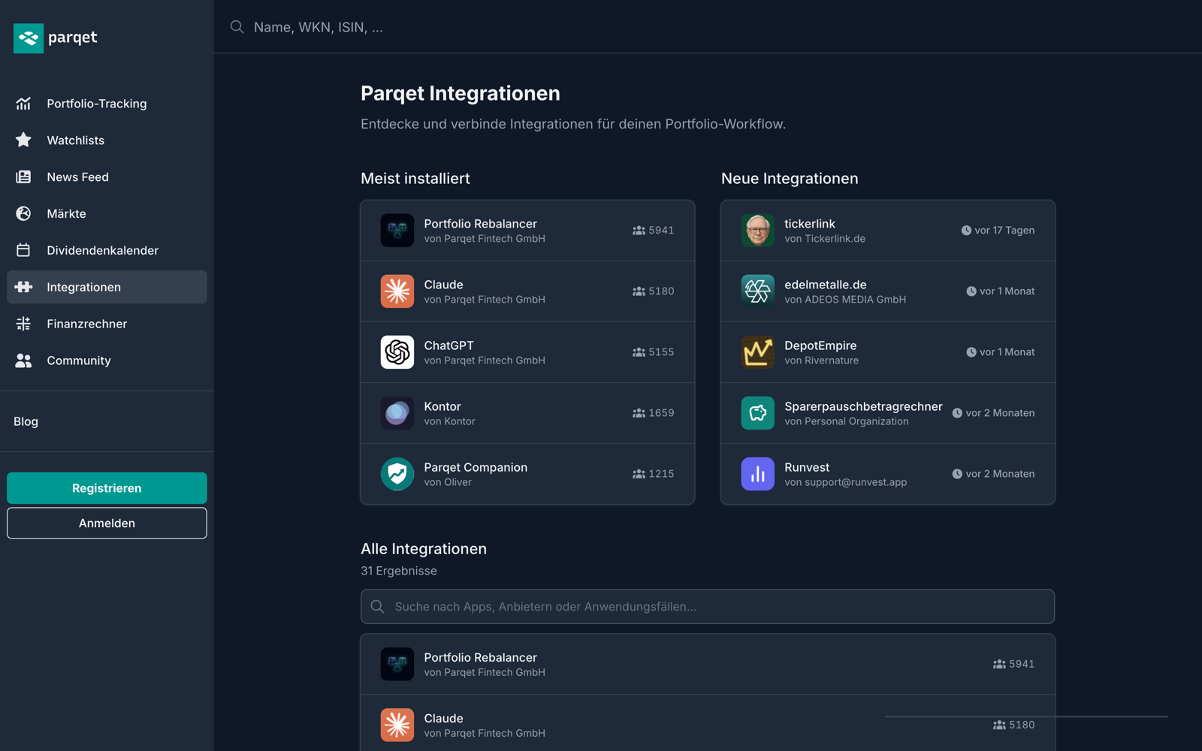Focus the Suche nach Apps search field
Image resolution: width=1202 pixels, height=751 pixels.
(x=708, y=607)
